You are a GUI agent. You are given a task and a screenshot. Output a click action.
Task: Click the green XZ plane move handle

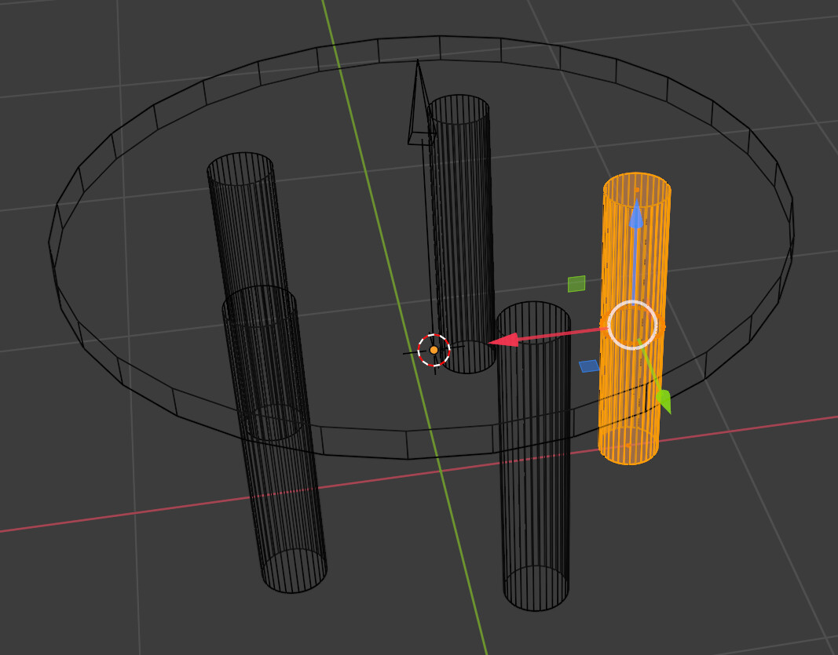click(576, 284)
